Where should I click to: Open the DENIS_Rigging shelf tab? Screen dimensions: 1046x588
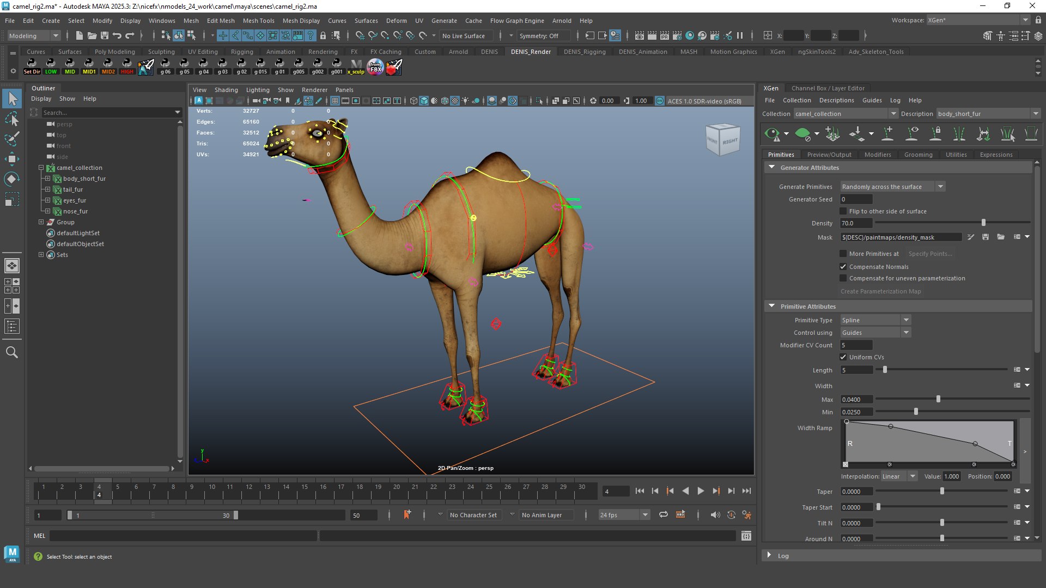coord(585,52)
